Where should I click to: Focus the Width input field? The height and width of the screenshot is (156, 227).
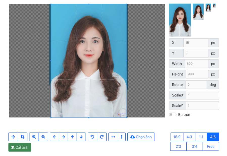coord(196,64)
